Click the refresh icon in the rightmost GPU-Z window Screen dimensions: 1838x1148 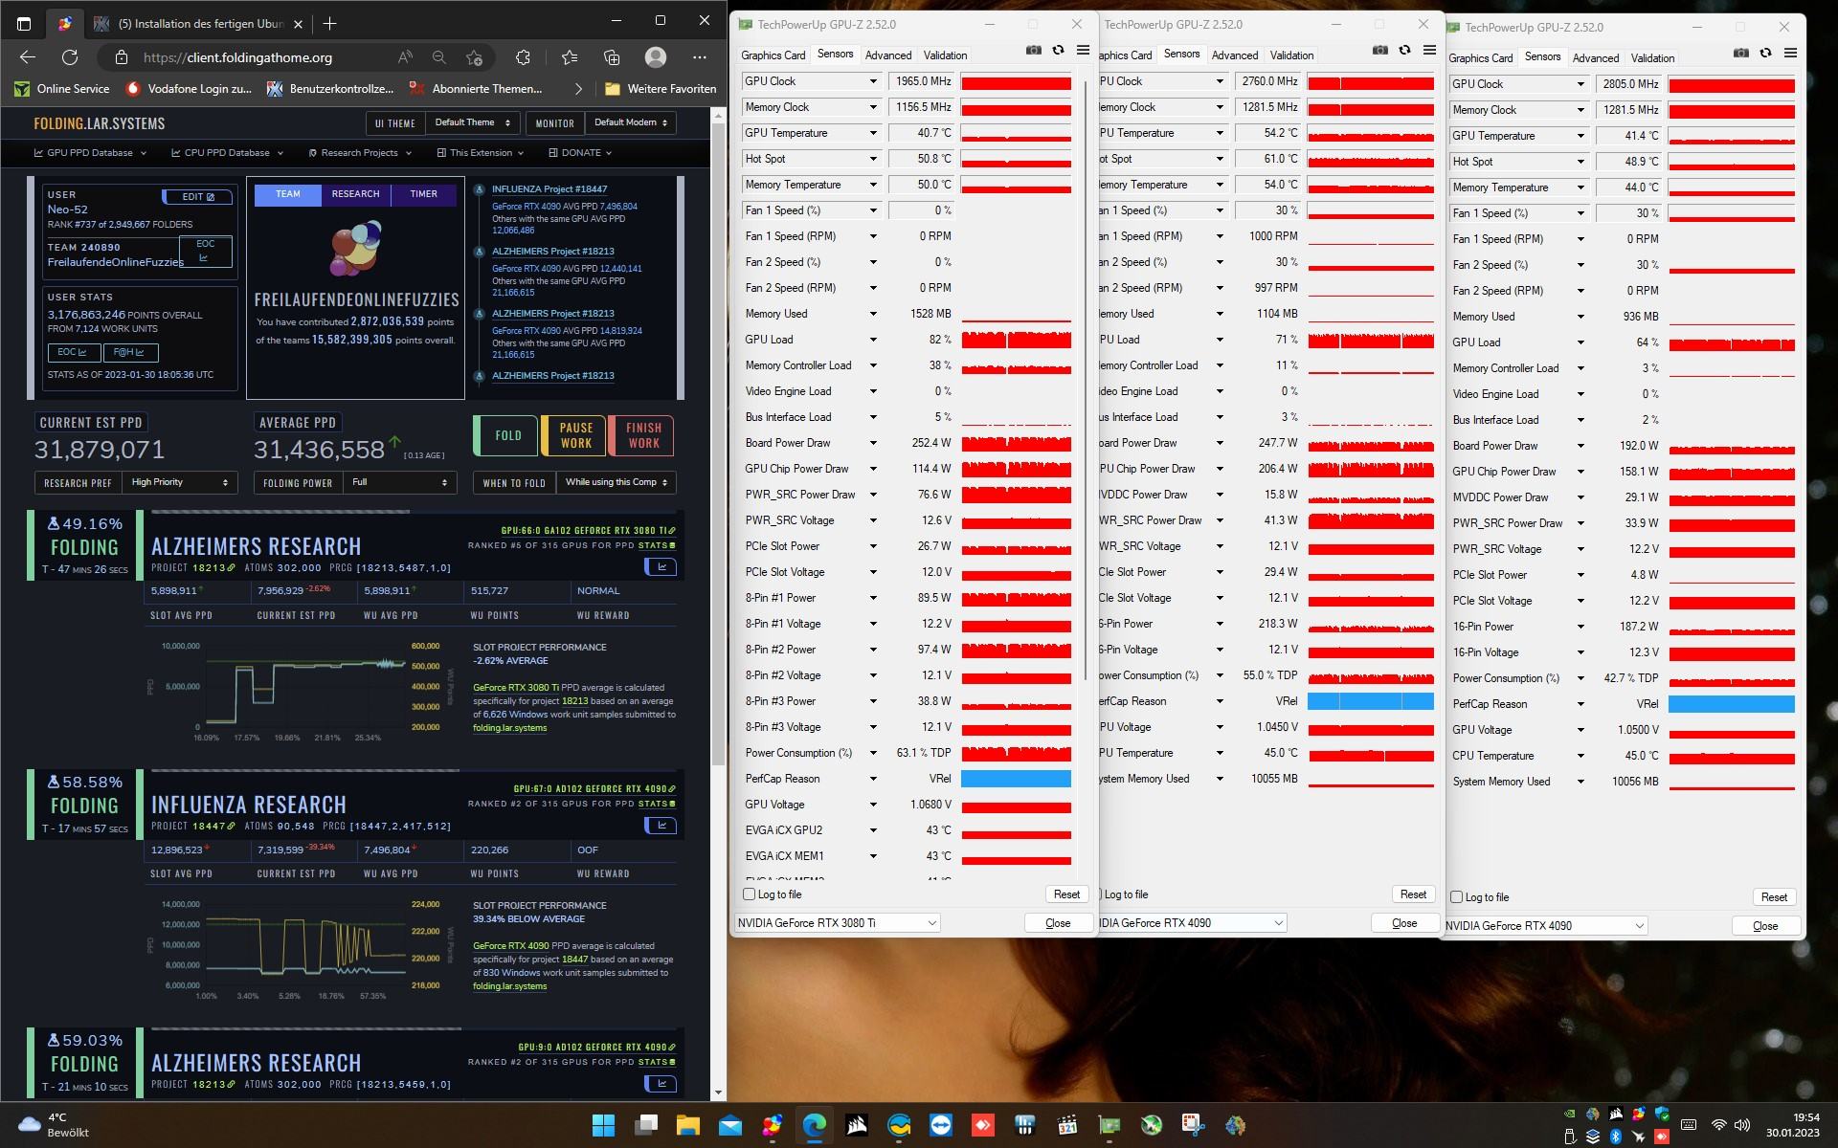click(x=1765, y=53)
